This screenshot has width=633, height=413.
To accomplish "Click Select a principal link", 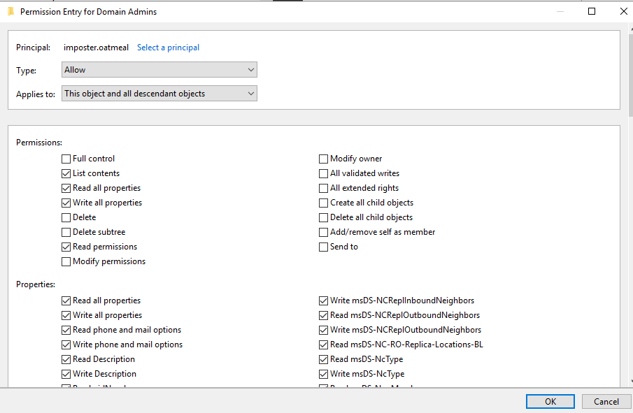I will tap(168, 48).
